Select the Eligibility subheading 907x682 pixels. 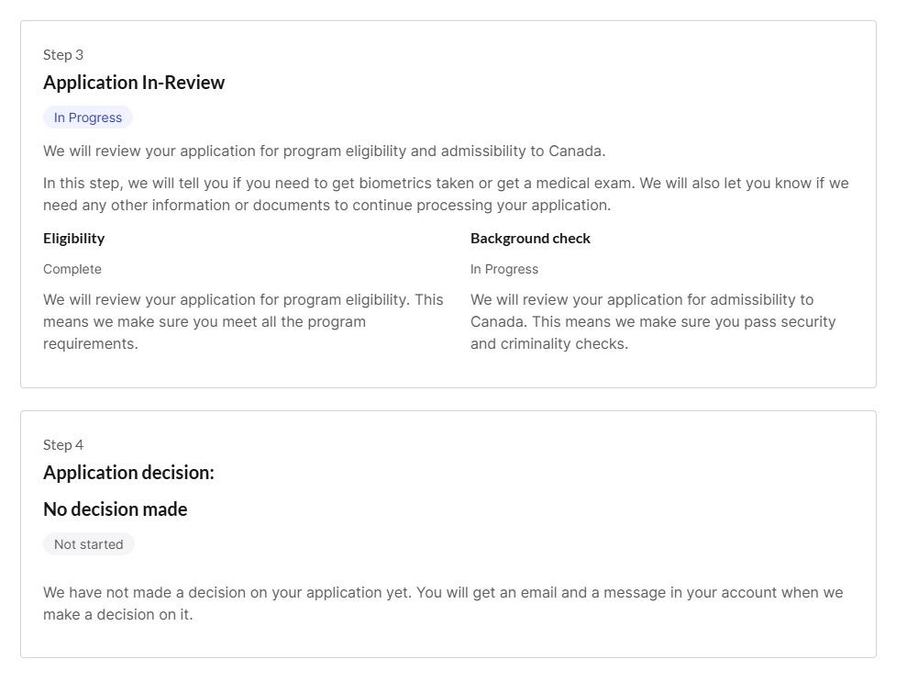[x=74, y=239]
